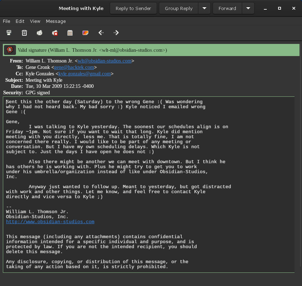Screen dimensions: 302x286
Task: Expand the Group Reply dropdown arrow
Action: click(x=204, y=8)
